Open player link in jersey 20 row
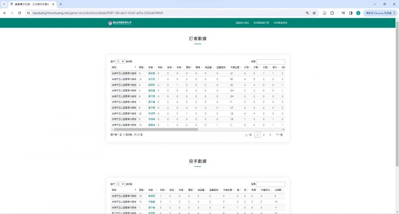The width and height of the screenshot is (399, 214). [152, 114]
